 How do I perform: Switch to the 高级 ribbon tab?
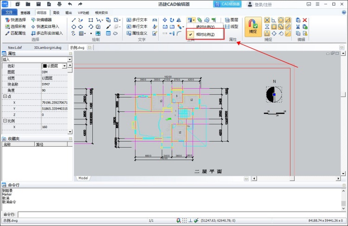coord(56,13)
